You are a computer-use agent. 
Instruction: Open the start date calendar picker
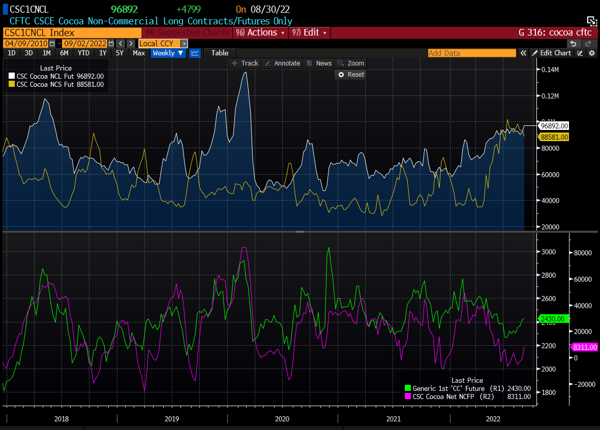pyautogui.click(x=52, y=44)
